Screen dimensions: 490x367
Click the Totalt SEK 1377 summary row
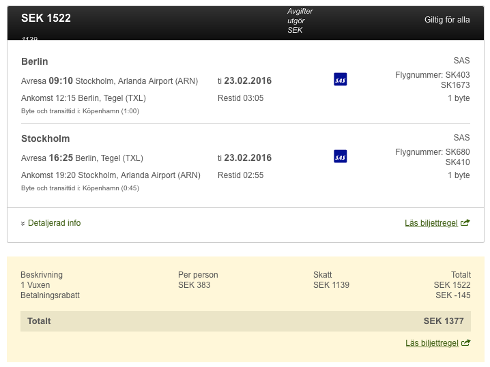[x=245, y=321]
